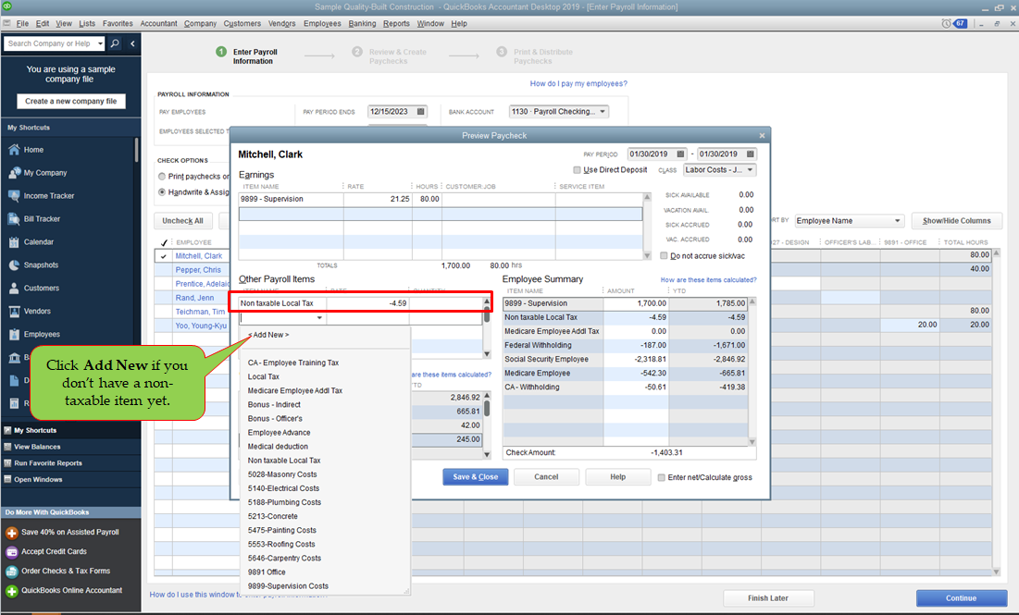Click the Open Windows sidebar icon

coord(7,479)
